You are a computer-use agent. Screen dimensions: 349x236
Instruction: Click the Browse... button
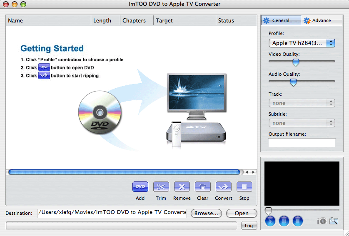pyautogui.click(x=206, y=213)
